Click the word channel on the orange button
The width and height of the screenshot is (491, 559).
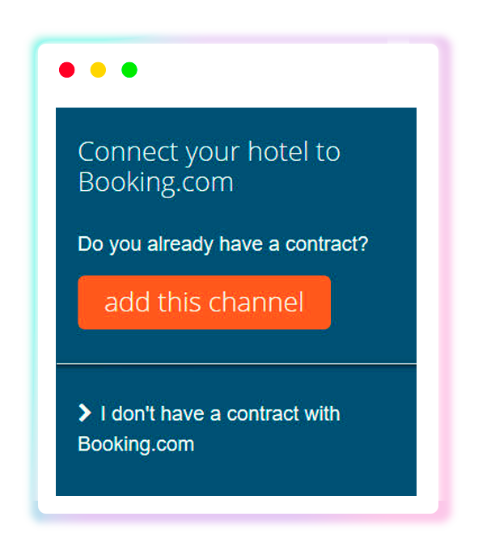point(256,302)
